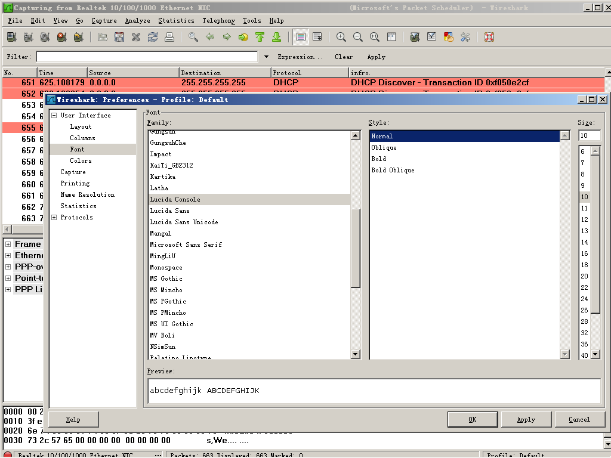Open a capture file icon
This screenshot has width=611, height=458.
103,37
